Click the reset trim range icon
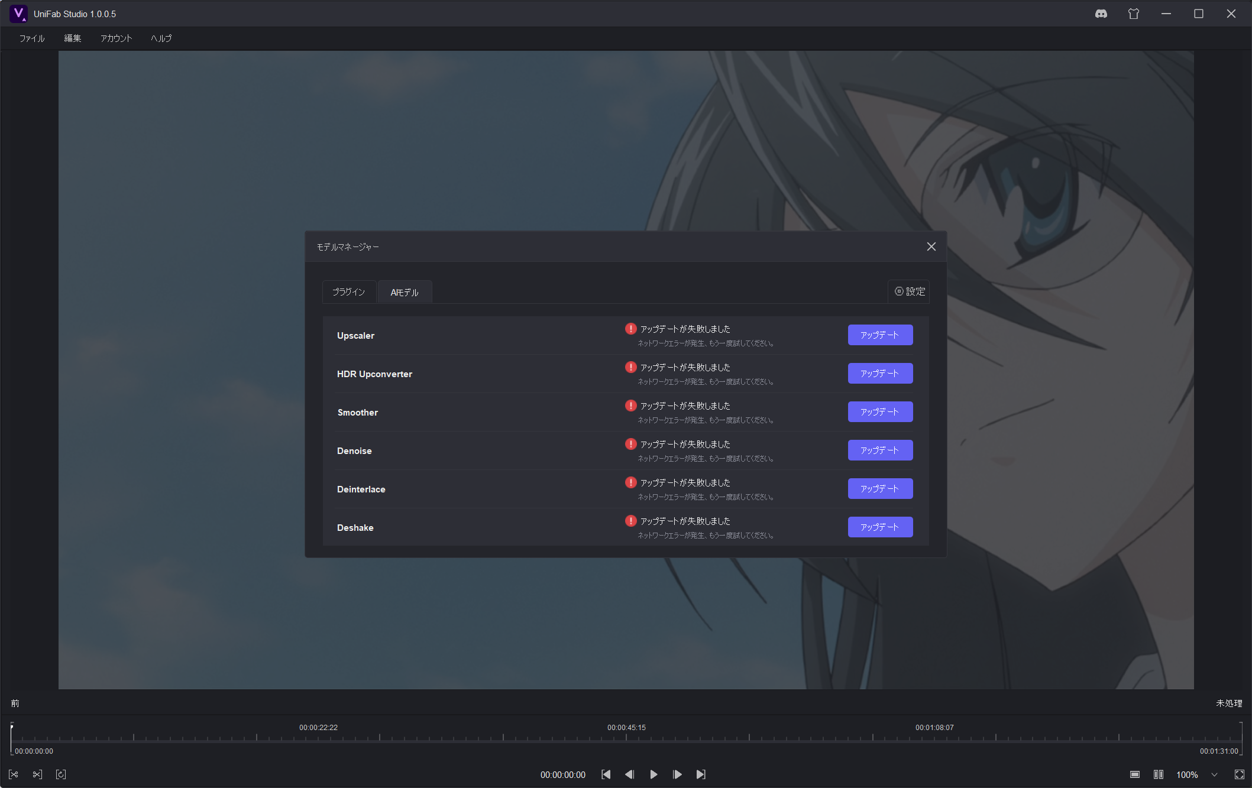 coord(61,774)
